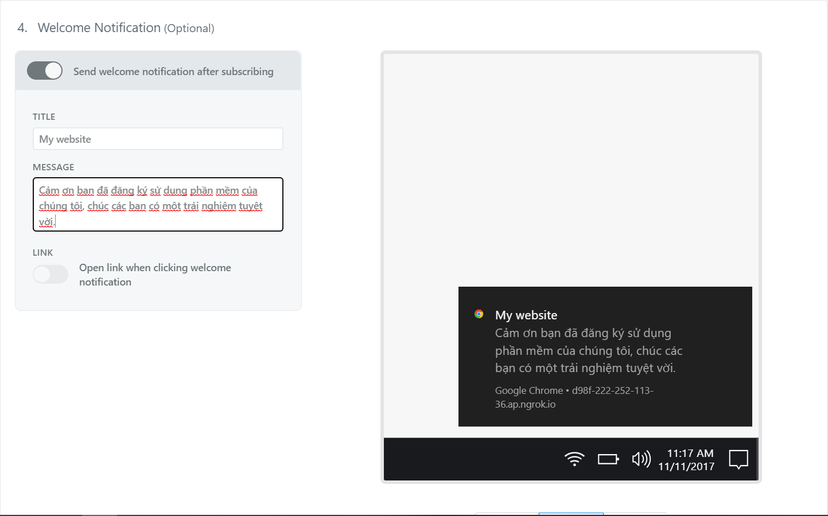
Task: Click the notification preview title 'My website'
Action: 526,315
